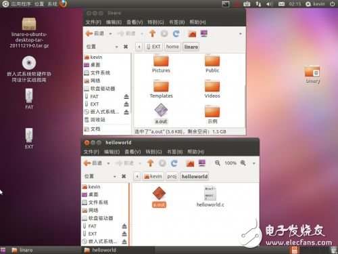338x254 pixels.
Task: Click Stop icon in linaro window toolbar
Action: pos(164,34)
